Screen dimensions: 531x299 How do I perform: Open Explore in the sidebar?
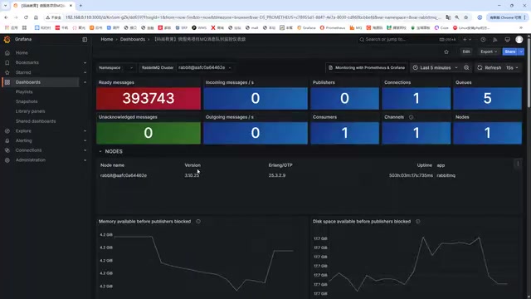tap(23, 131)
